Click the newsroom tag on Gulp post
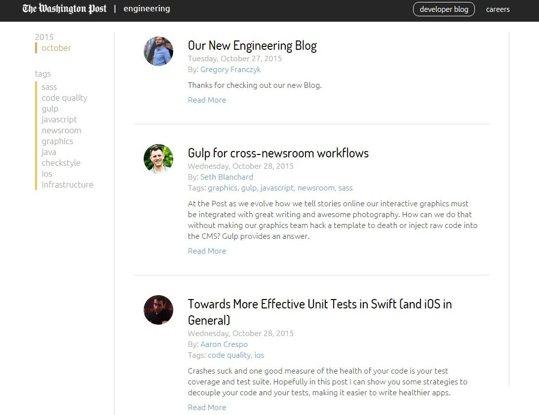539x415 pixels. (x=316, y=188)
